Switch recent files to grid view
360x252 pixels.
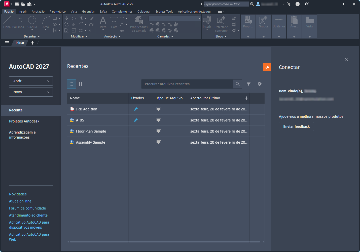coord(81,84)
